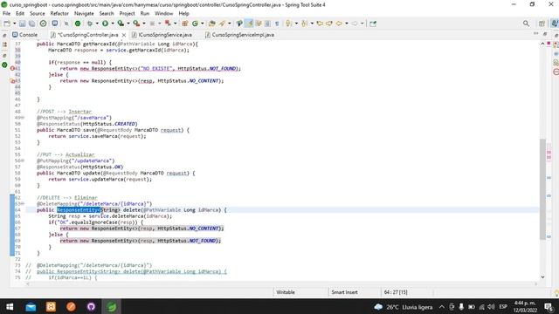Open the File menu
Image resolution: width=559 pixels, height=314 pixels.
tap(6, 14)
